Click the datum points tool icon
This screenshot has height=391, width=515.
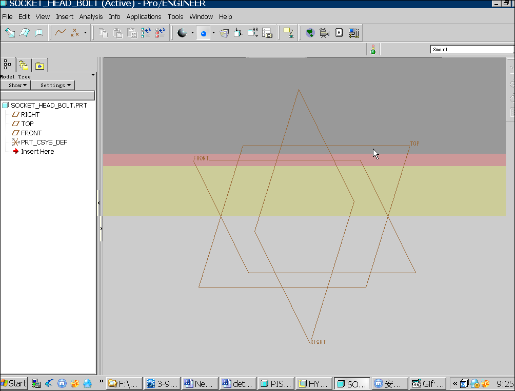pos(75,33)
